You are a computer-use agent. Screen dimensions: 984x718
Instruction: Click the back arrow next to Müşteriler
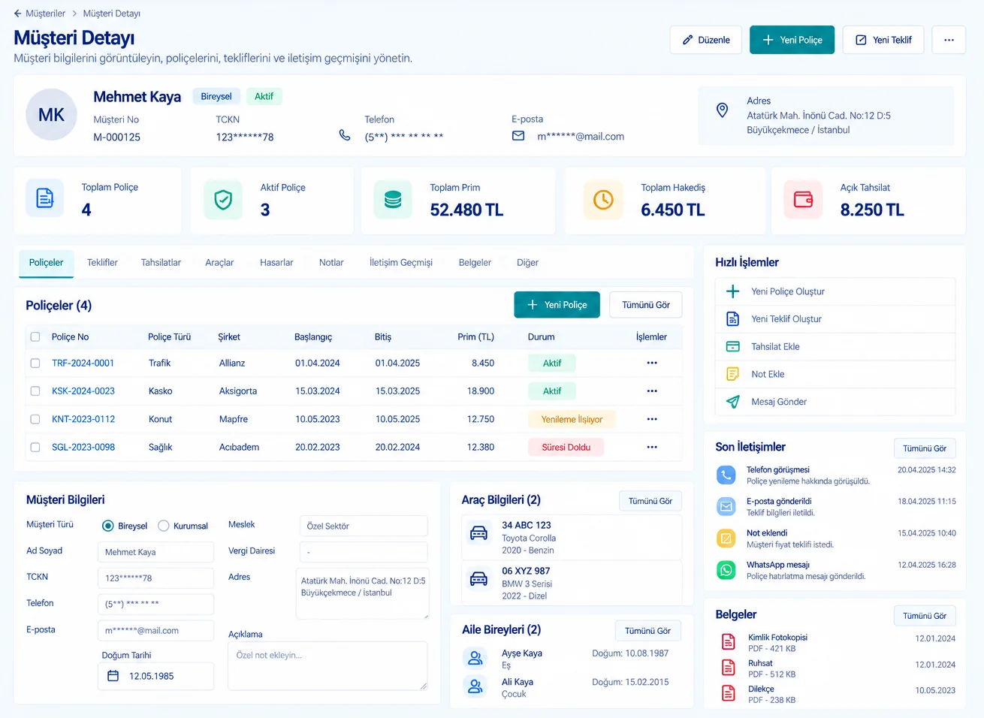click(x=18, y=14)
